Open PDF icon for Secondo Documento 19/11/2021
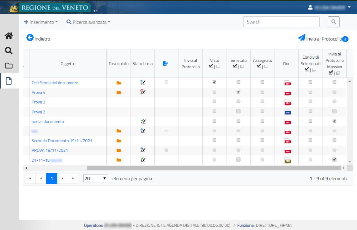 [x=287, y=141]
